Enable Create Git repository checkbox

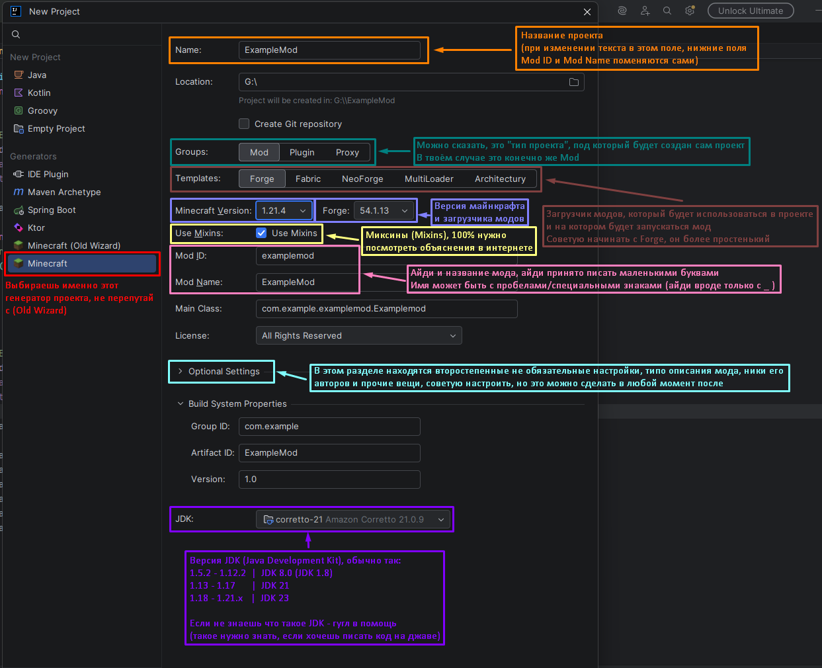coord(244,124)
